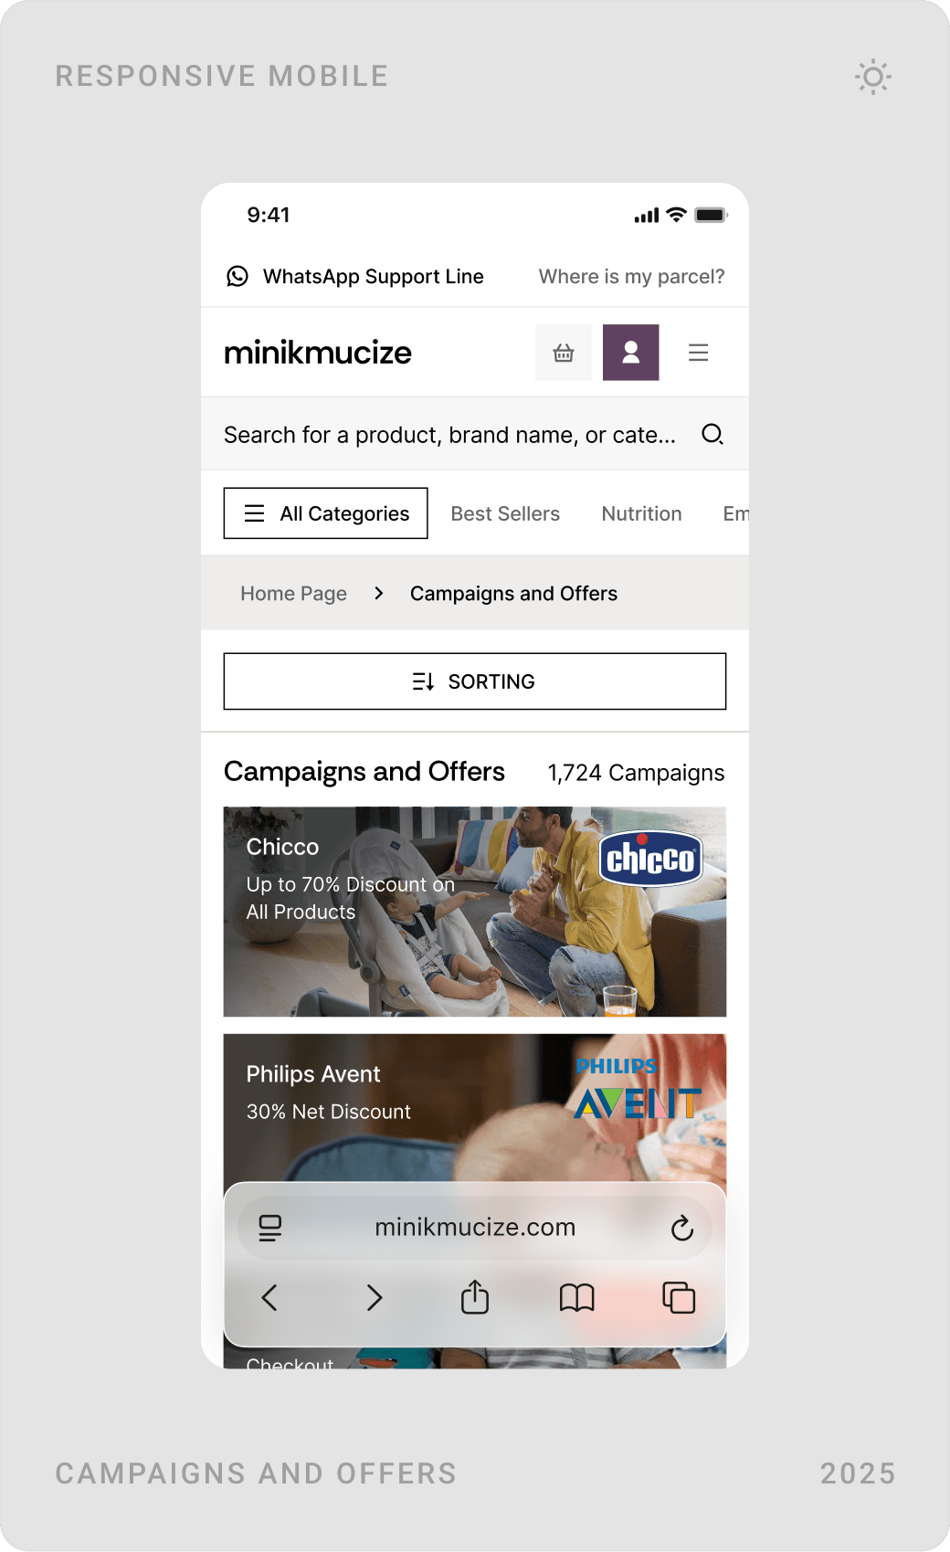Open the Chicco campaign banner
This screenshot has width=950, height=1552.
click(475, 912)
